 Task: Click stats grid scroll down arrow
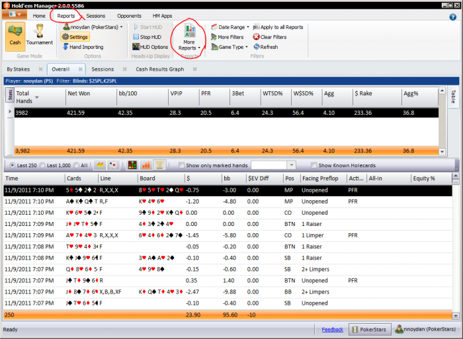tap(442, 151)
